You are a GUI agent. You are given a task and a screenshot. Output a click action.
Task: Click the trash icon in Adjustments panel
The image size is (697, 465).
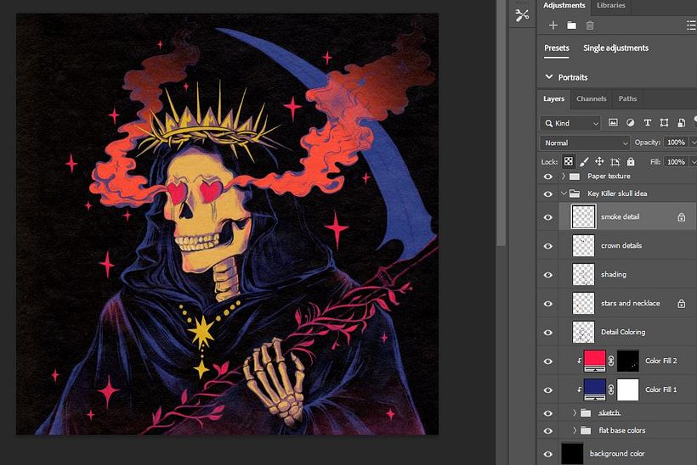click(590, 25)
